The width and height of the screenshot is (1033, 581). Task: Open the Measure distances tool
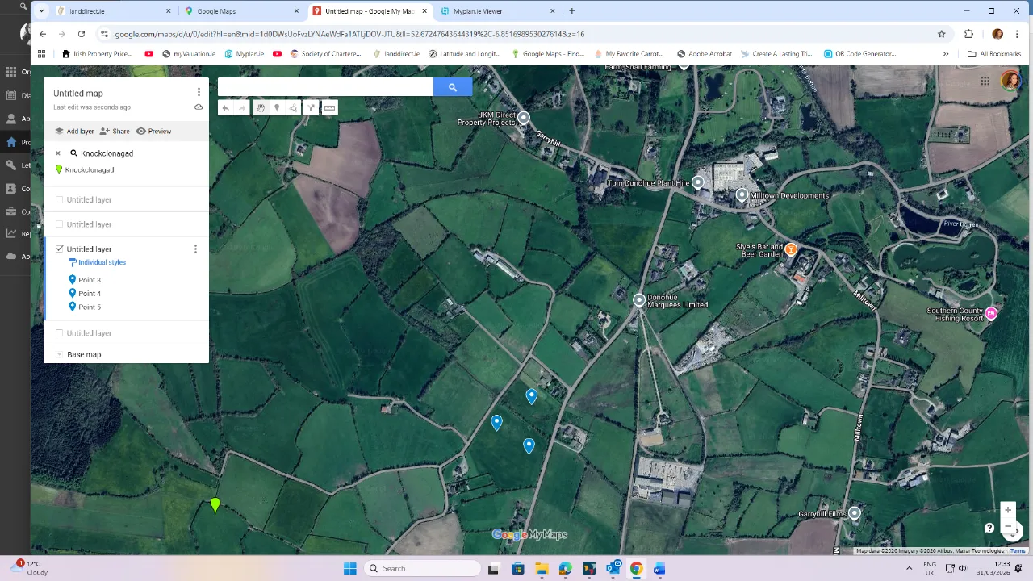(329, 107)
